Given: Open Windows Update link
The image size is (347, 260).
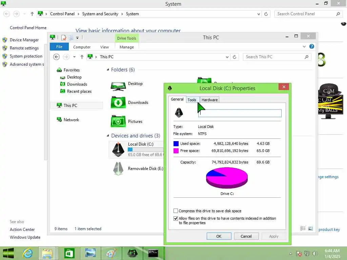Looking at the screenshot, I should [x=25, y=237].
